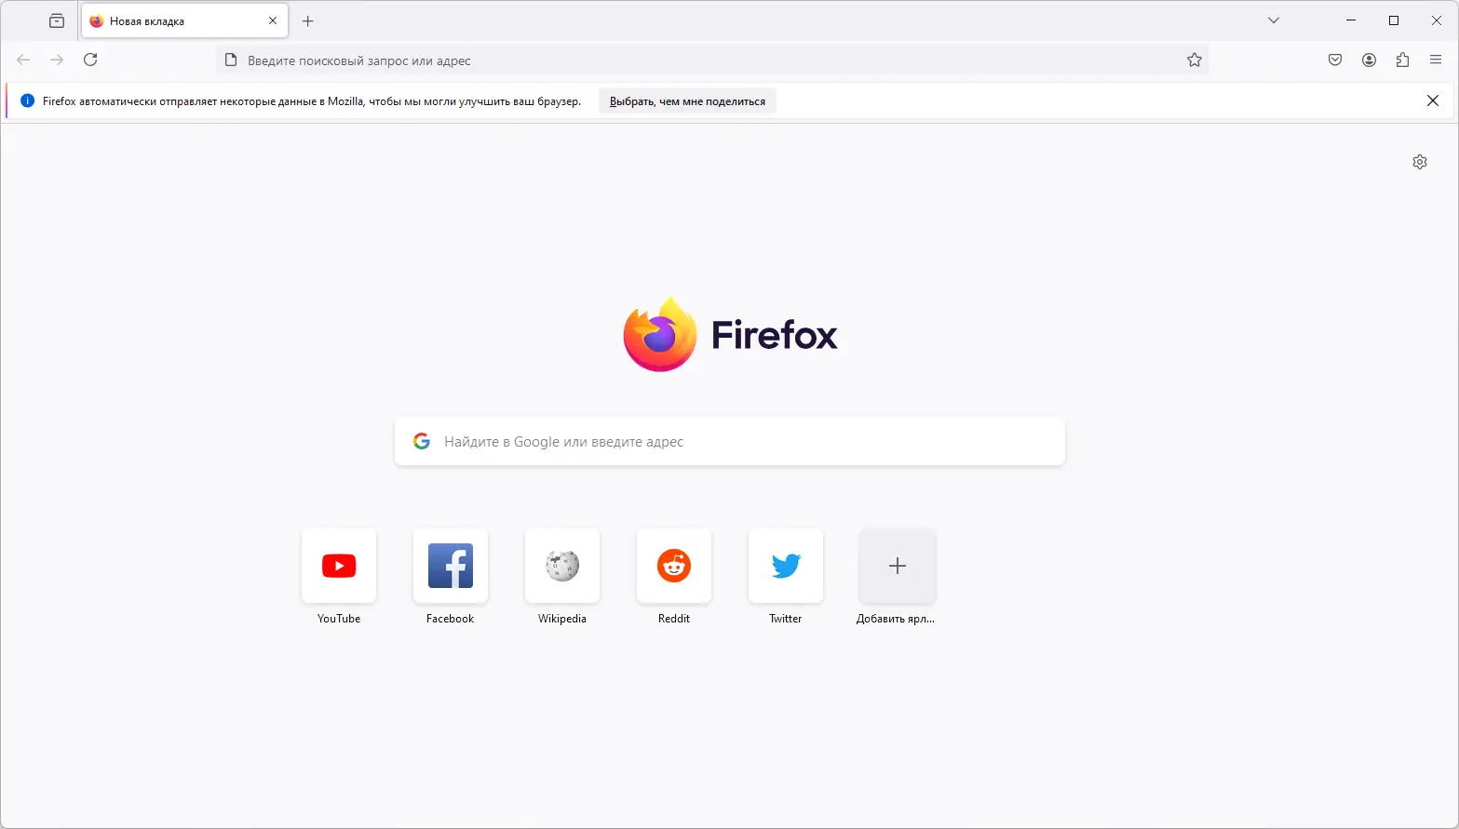Open the application hamburger menu

click(x=1435, y=60)
